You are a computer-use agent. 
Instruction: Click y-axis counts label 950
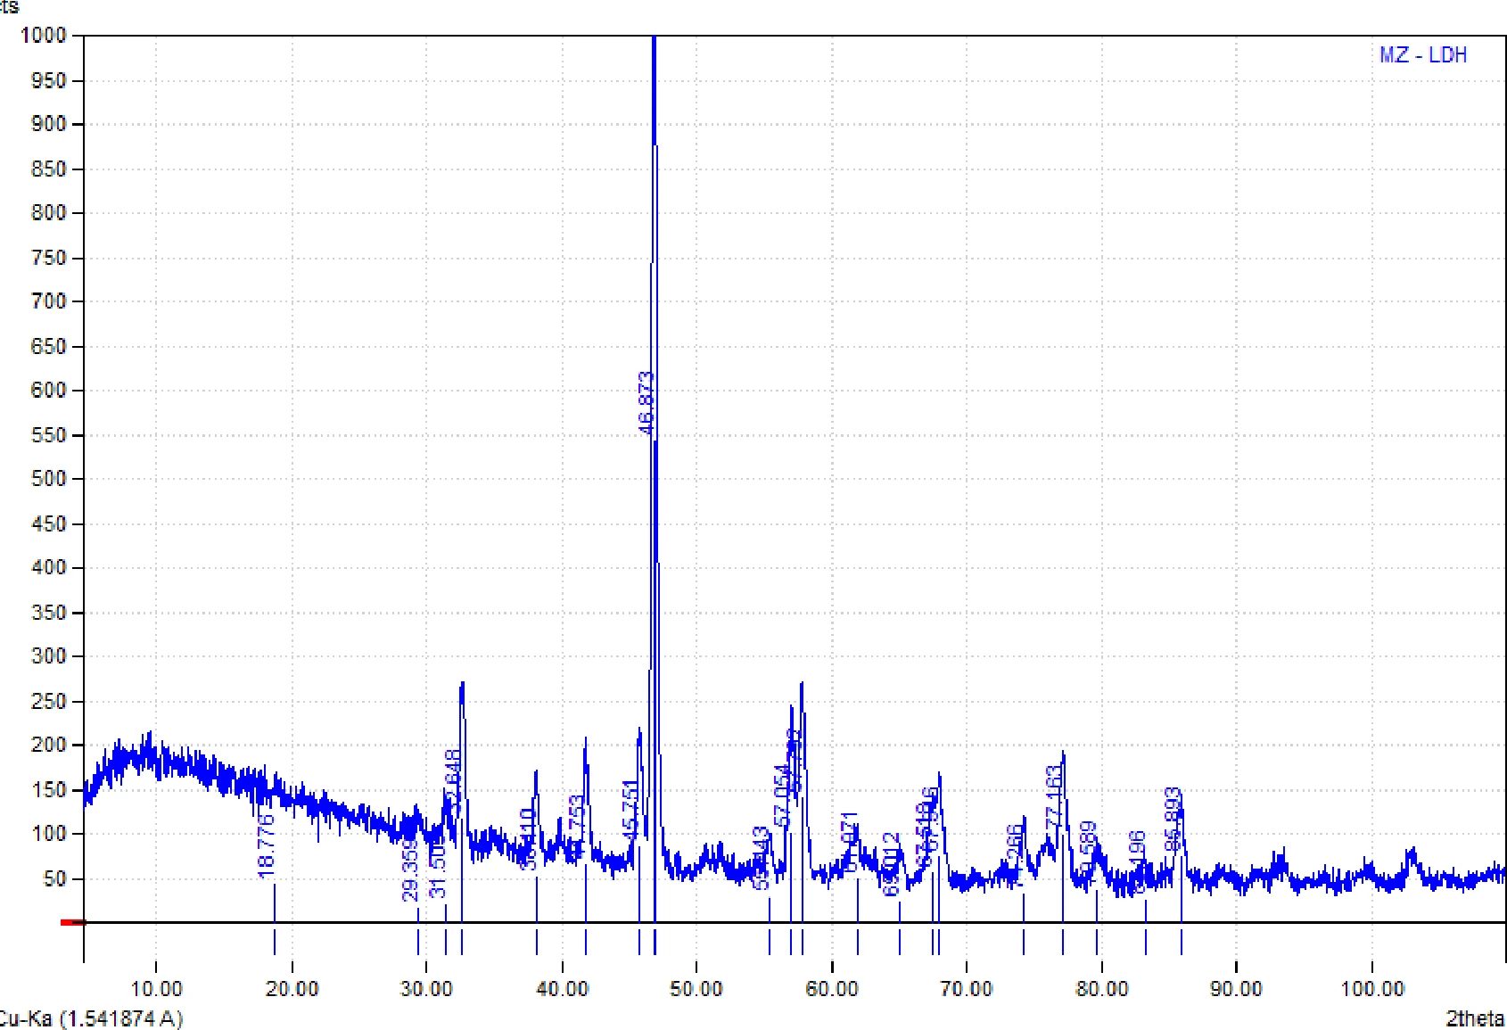(x=48, y=80)
